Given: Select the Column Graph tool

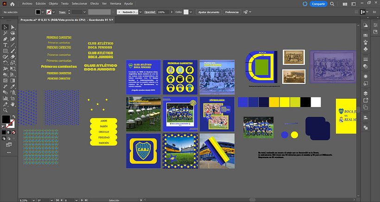Looking at the screenshot, I should (x=5, y=98).
